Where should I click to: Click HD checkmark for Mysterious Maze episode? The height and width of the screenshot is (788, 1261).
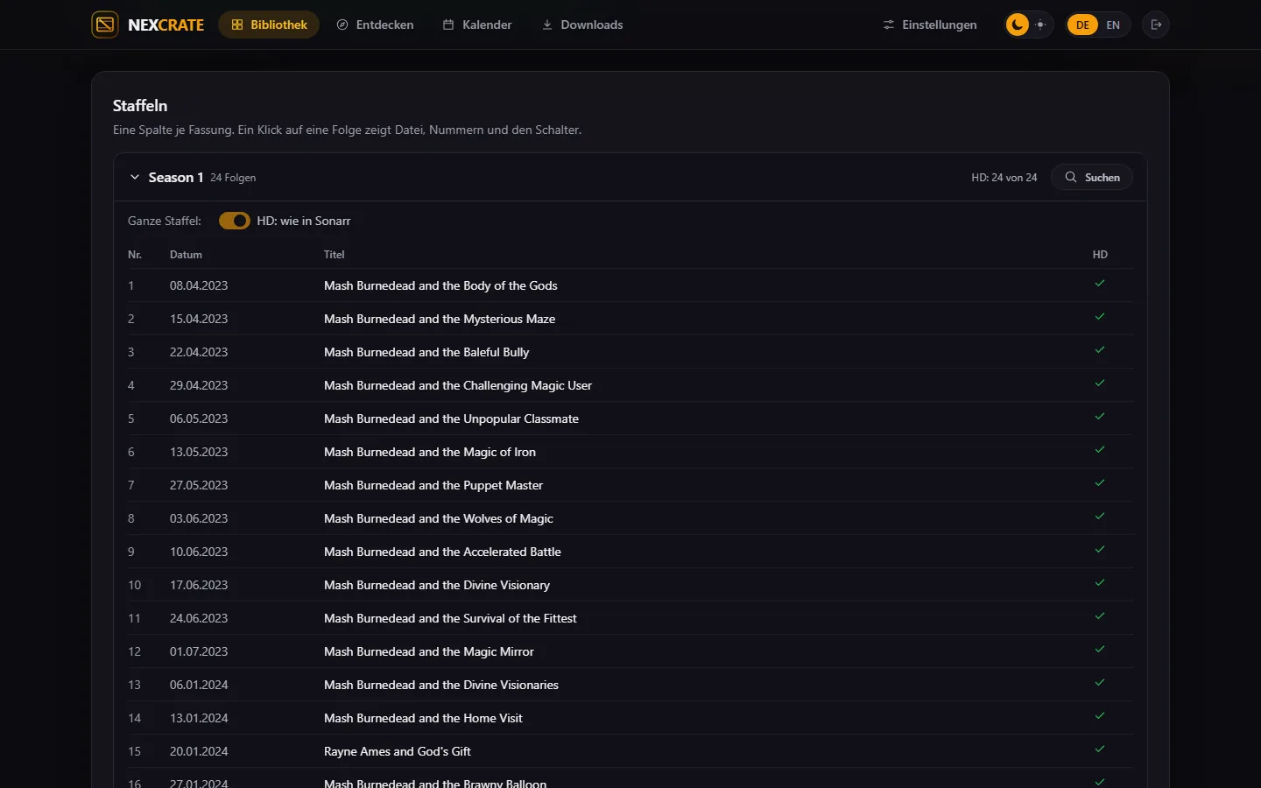pyautogui.click(x=1100, y=317)
